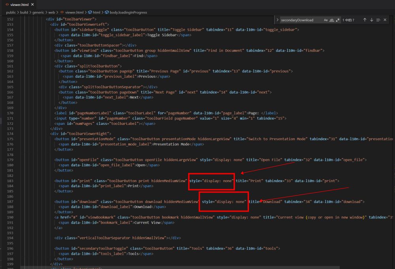The height and width of the screenshot is (269, 395).
Task: Click id="print" attribute on line 183
Action: click(82, 181)
